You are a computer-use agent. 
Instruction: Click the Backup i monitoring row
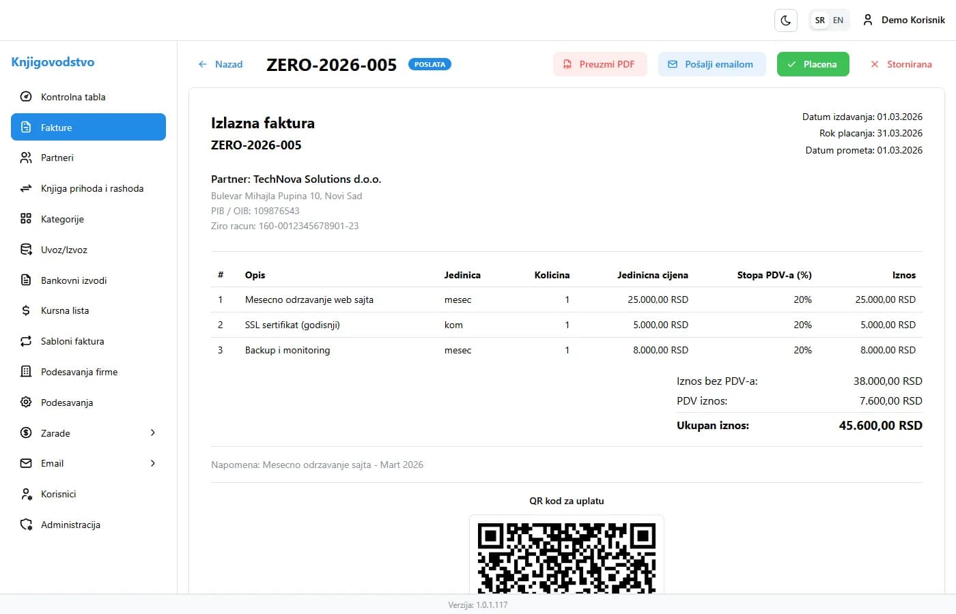coord(567,350)
